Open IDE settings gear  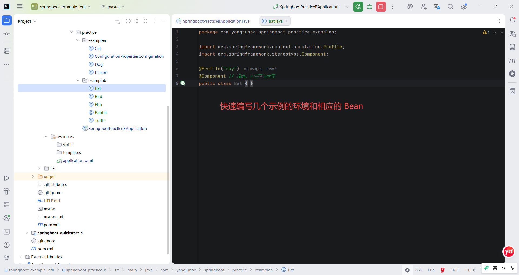[464, 7]
